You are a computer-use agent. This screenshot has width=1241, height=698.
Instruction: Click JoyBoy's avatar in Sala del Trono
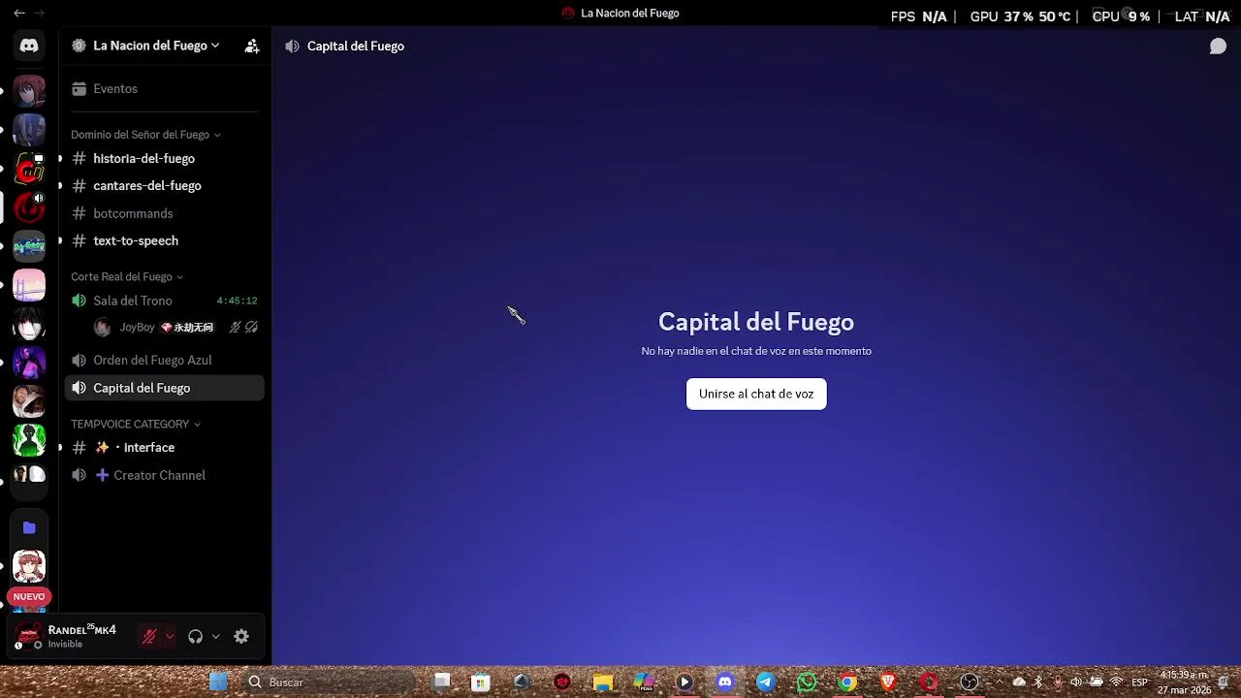pyautogui.click(x=102, y=328)
